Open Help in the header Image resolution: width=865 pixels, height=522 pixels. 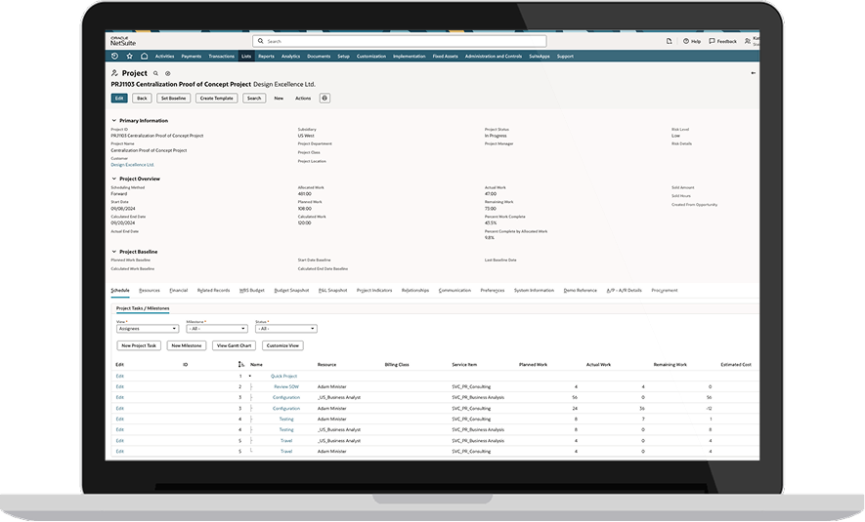(x=692, y=41)
